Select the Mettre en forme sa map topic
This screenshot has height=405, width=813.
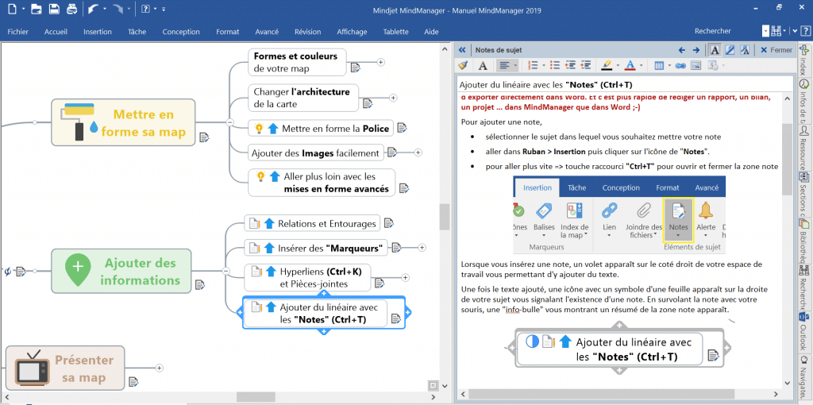(x=123, y=122)
